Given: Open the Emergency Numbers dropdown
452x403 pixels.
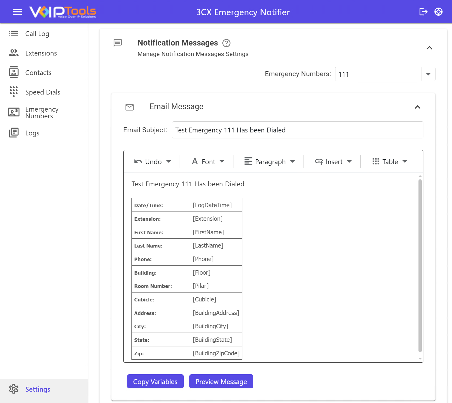Looking at the screenshot, I should tap(428, 74).
